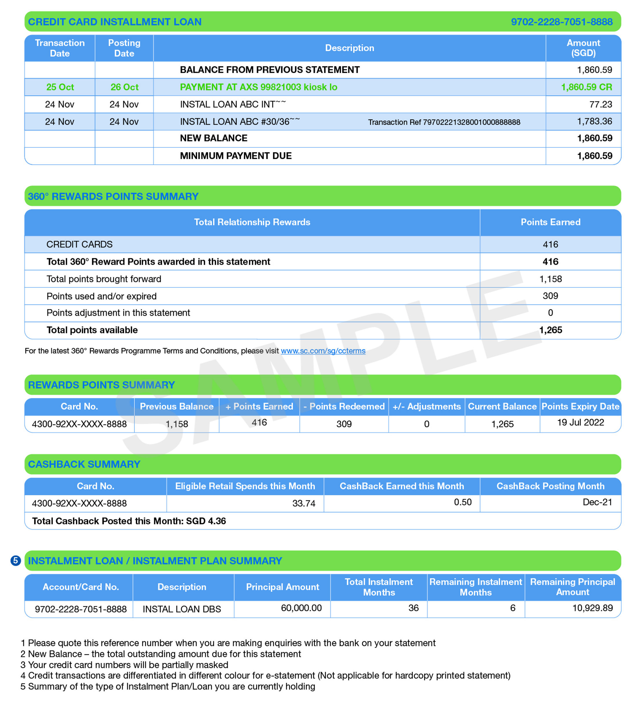Image resolution: width=633 pixels, height=717 pixels.
Task: Click the 77.23 amount cell
Action: [x=600, y=104]
